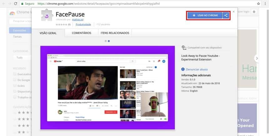
Task: Toggle the Grátis checkbox
Action: [15, 86]
